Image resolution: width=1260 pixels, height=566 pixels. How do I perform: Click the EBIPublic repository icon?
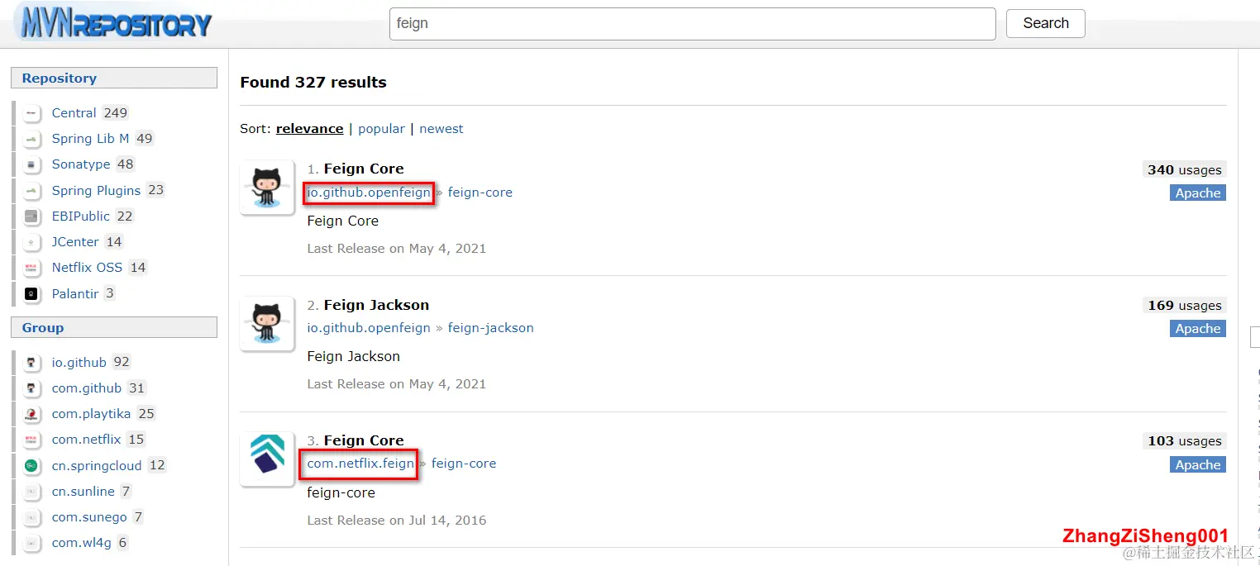point(31,216)
